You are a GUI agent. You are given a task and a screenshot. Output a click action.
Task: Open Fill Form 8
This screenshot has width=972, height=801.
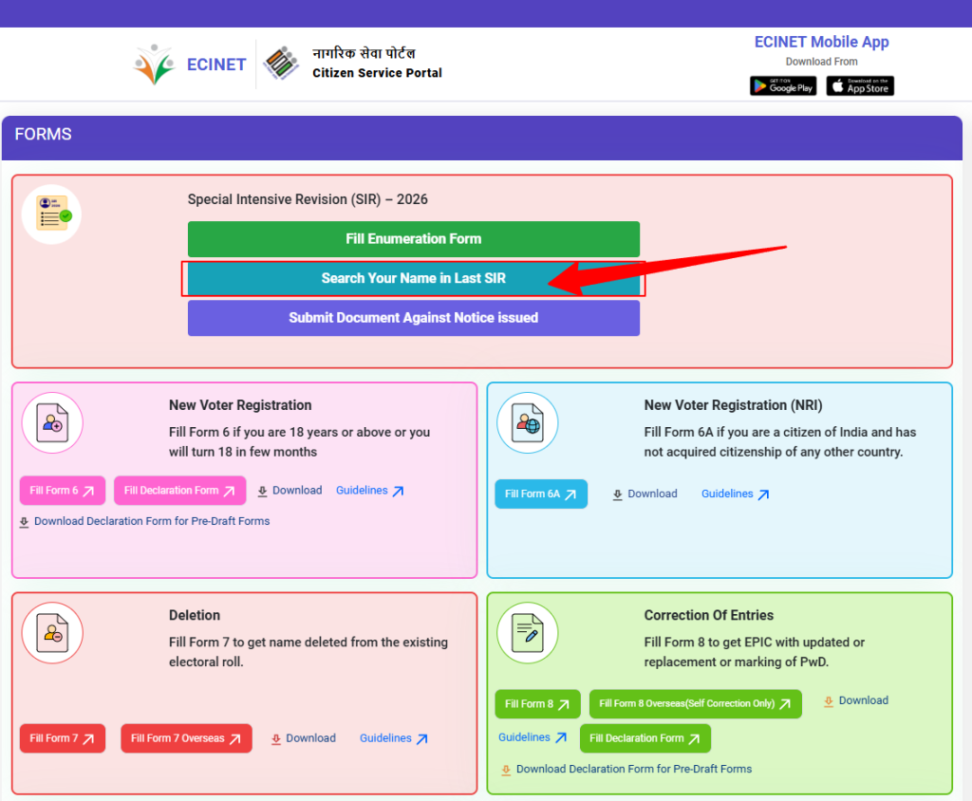click(537, 703)
